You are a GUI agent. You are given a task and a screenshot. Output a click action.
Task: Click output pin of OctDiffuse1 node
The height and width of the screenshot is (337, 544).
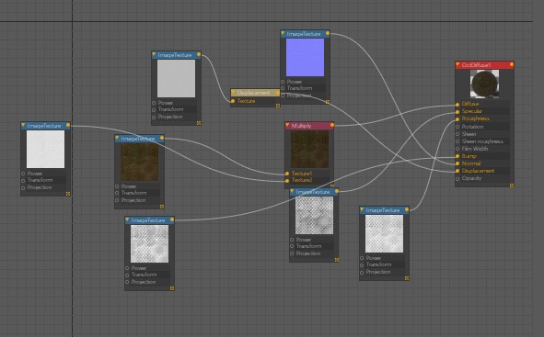pyautogui.click(x=512, y=64)
